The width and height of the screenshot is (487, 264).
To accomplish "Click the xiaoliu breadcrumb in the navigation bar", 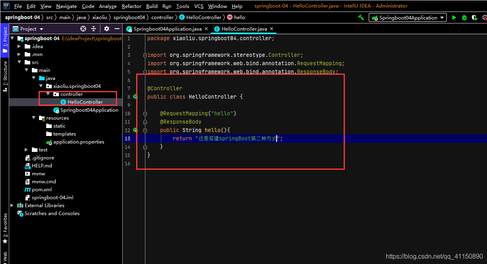I will tap(100, 17).
